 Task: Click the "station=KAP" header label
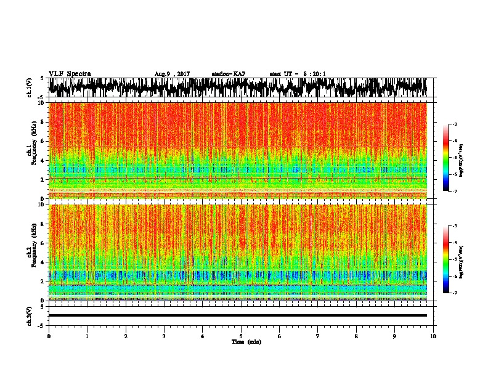point(229,74)
